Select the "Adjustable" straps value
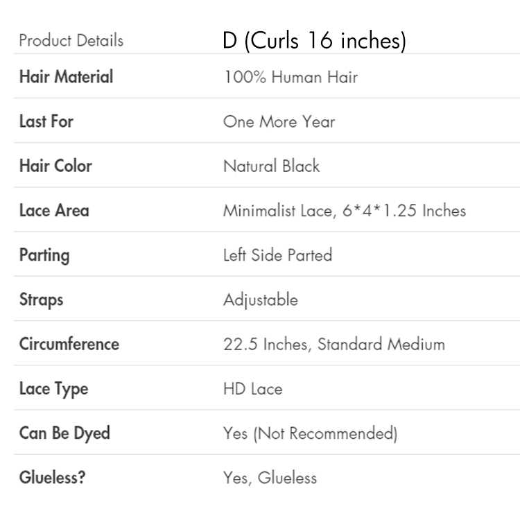Screen dimensions: 520x520 [260, 300]
